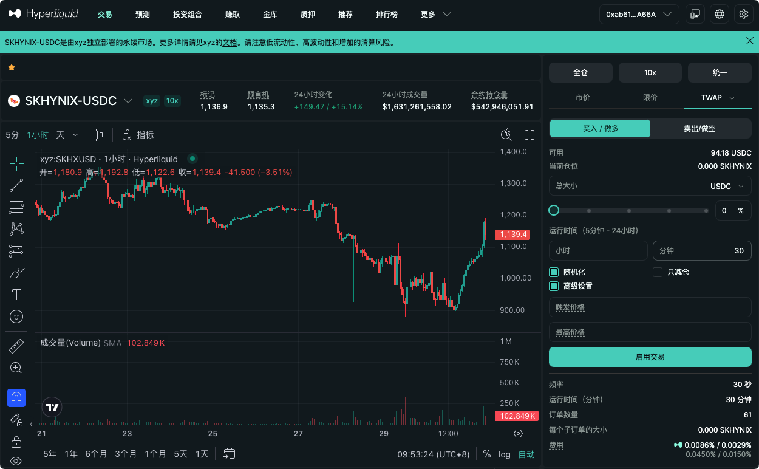The height and width of the screenshot is (469, 759).
Task: Set chart range to 3个月
Action: click(126, 454)
